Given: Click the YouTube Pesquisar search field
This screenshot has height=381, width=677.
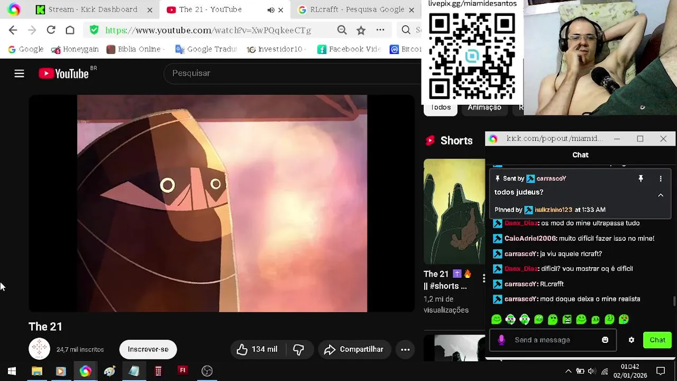Looking at the screenshot, I should point(291,73).
